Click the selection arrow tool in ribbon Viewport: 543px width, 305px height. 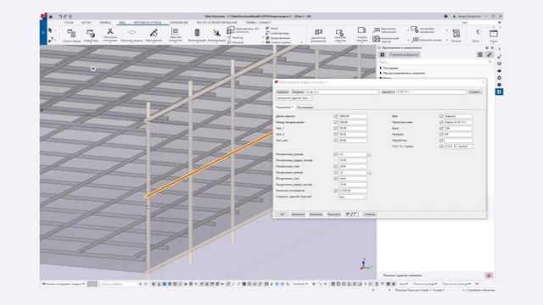click(50, 30)
